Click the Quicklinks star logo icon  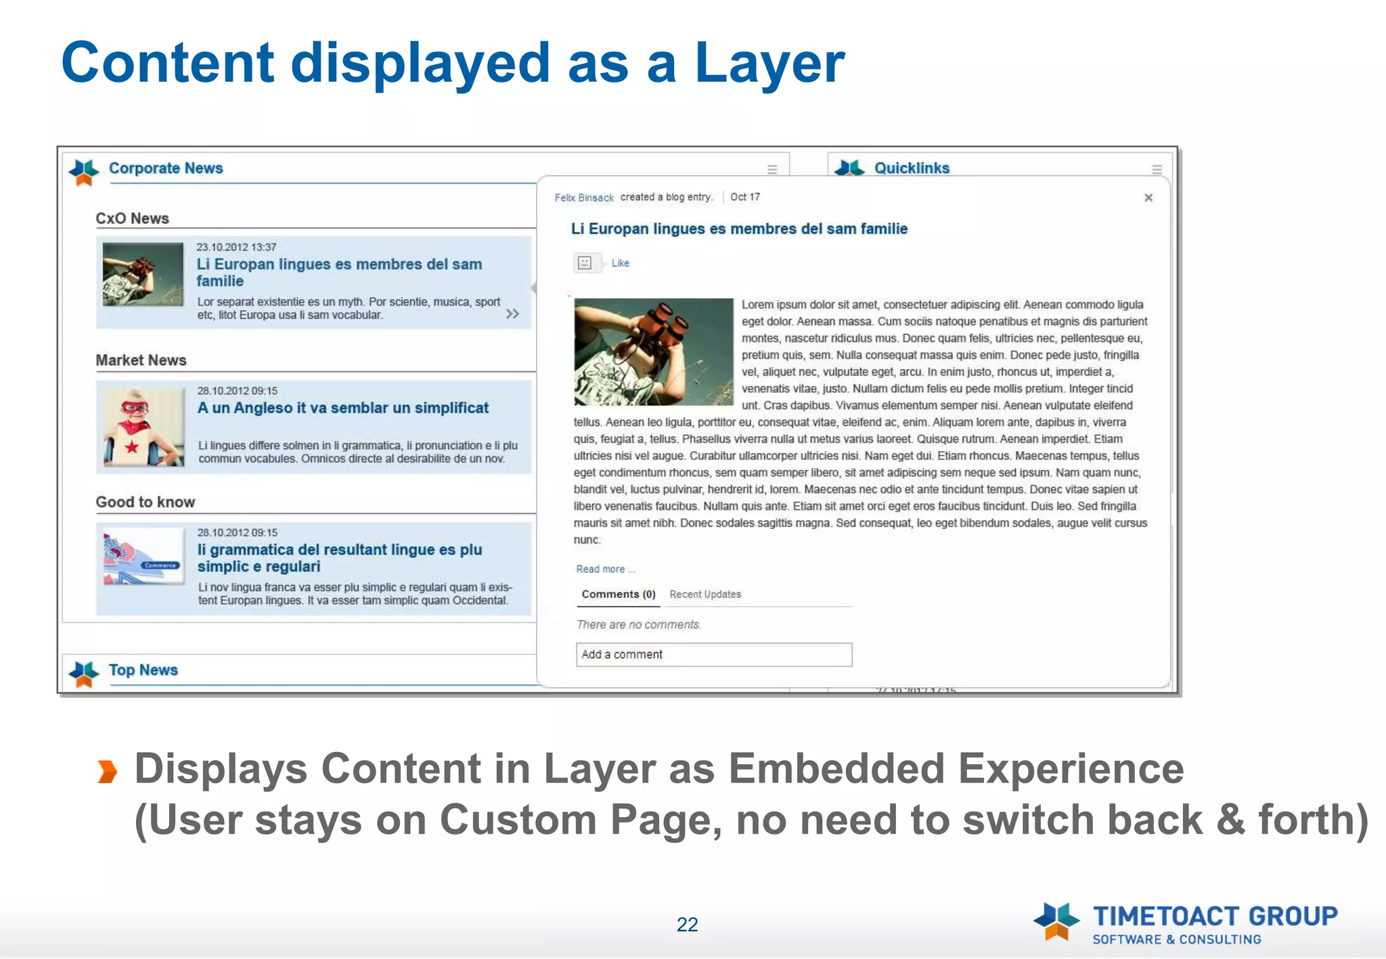849,168
